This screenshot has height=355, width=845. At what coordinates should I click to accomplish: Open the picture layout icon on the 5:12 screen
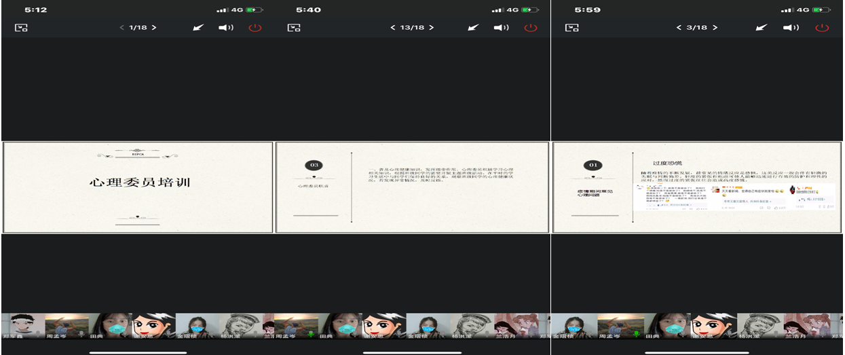point(21,28)
